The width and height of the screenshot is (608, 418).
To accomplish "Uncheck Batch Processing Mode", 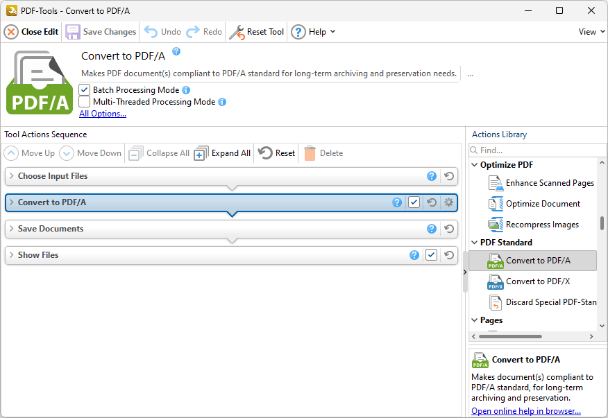I will [x=84, y=90].
